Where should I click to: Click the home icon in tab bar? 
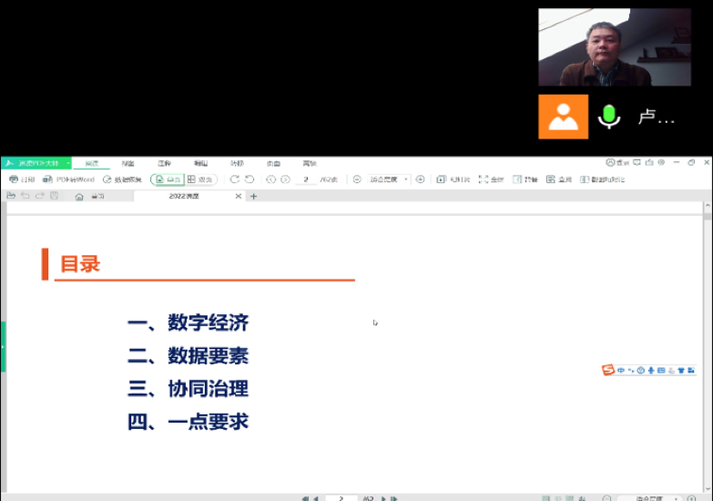coord(79,196)
